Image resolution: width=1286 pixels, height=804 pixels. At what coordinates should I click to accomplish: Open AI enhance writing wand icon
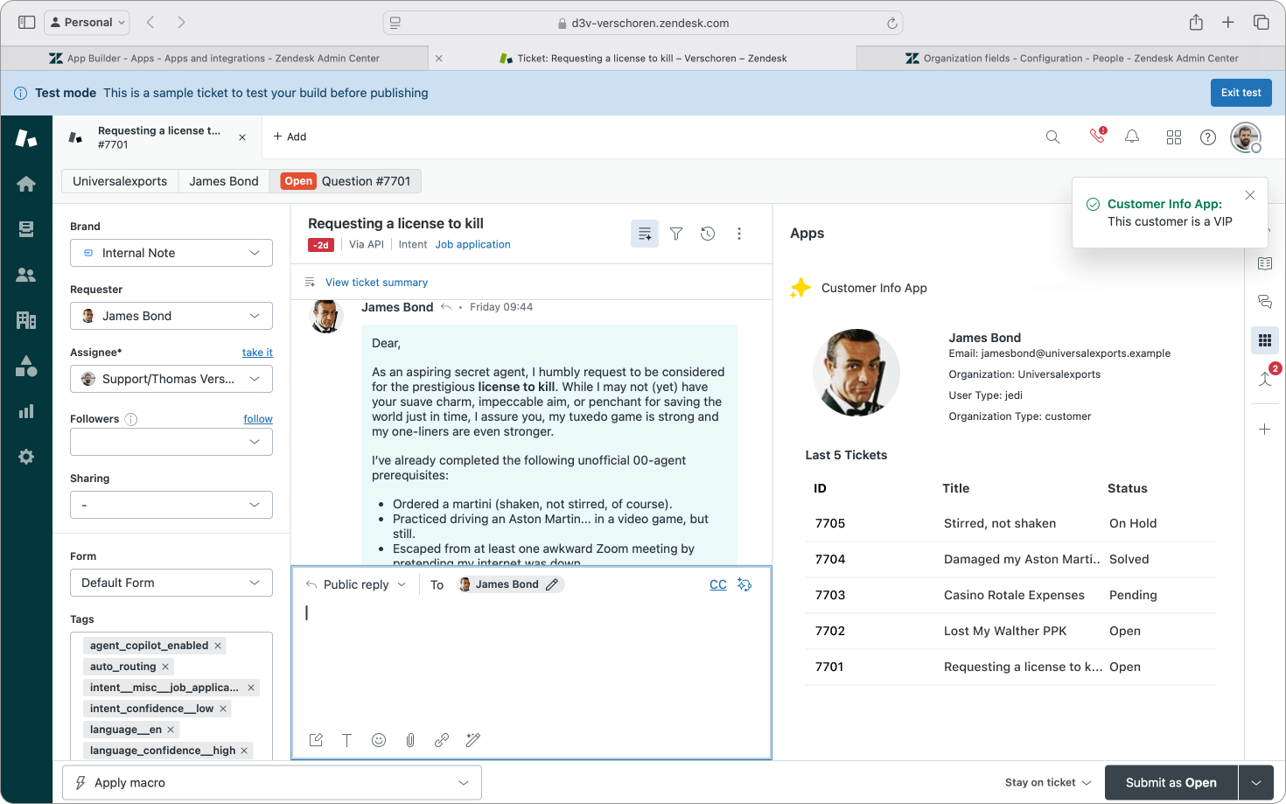coord(473,740)
